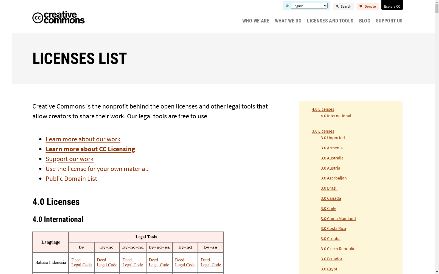Click the vertical scrollbar thumb
439x274 pixels.
click(x=437, y=9)
